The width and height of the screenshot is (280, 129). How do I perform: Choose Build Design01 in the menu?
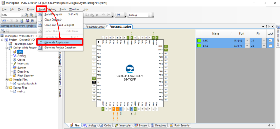60,15
